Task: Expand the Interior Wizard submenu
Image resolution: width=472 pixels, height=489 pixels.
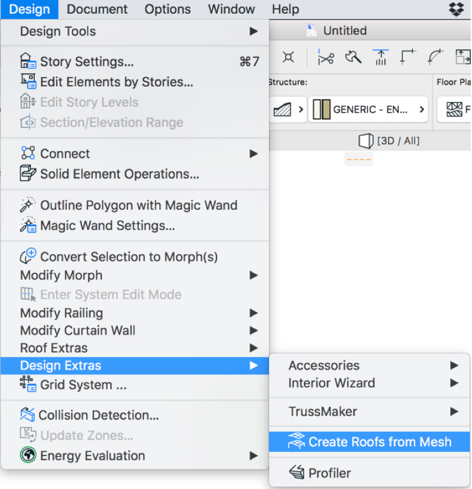Action: pyautogui.click(x=370, y=383)
